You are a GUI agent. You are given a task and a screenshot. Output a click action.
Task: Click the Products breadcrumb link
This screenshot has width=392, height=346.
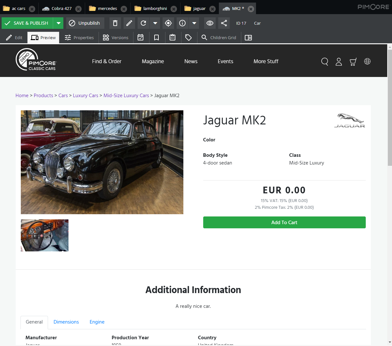(44, 96)
